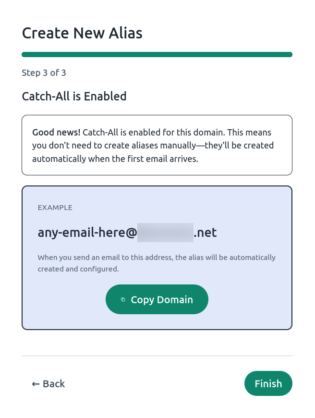Go back using the Back button text
This screenshot has height=418, width=315.
[54, 384]
